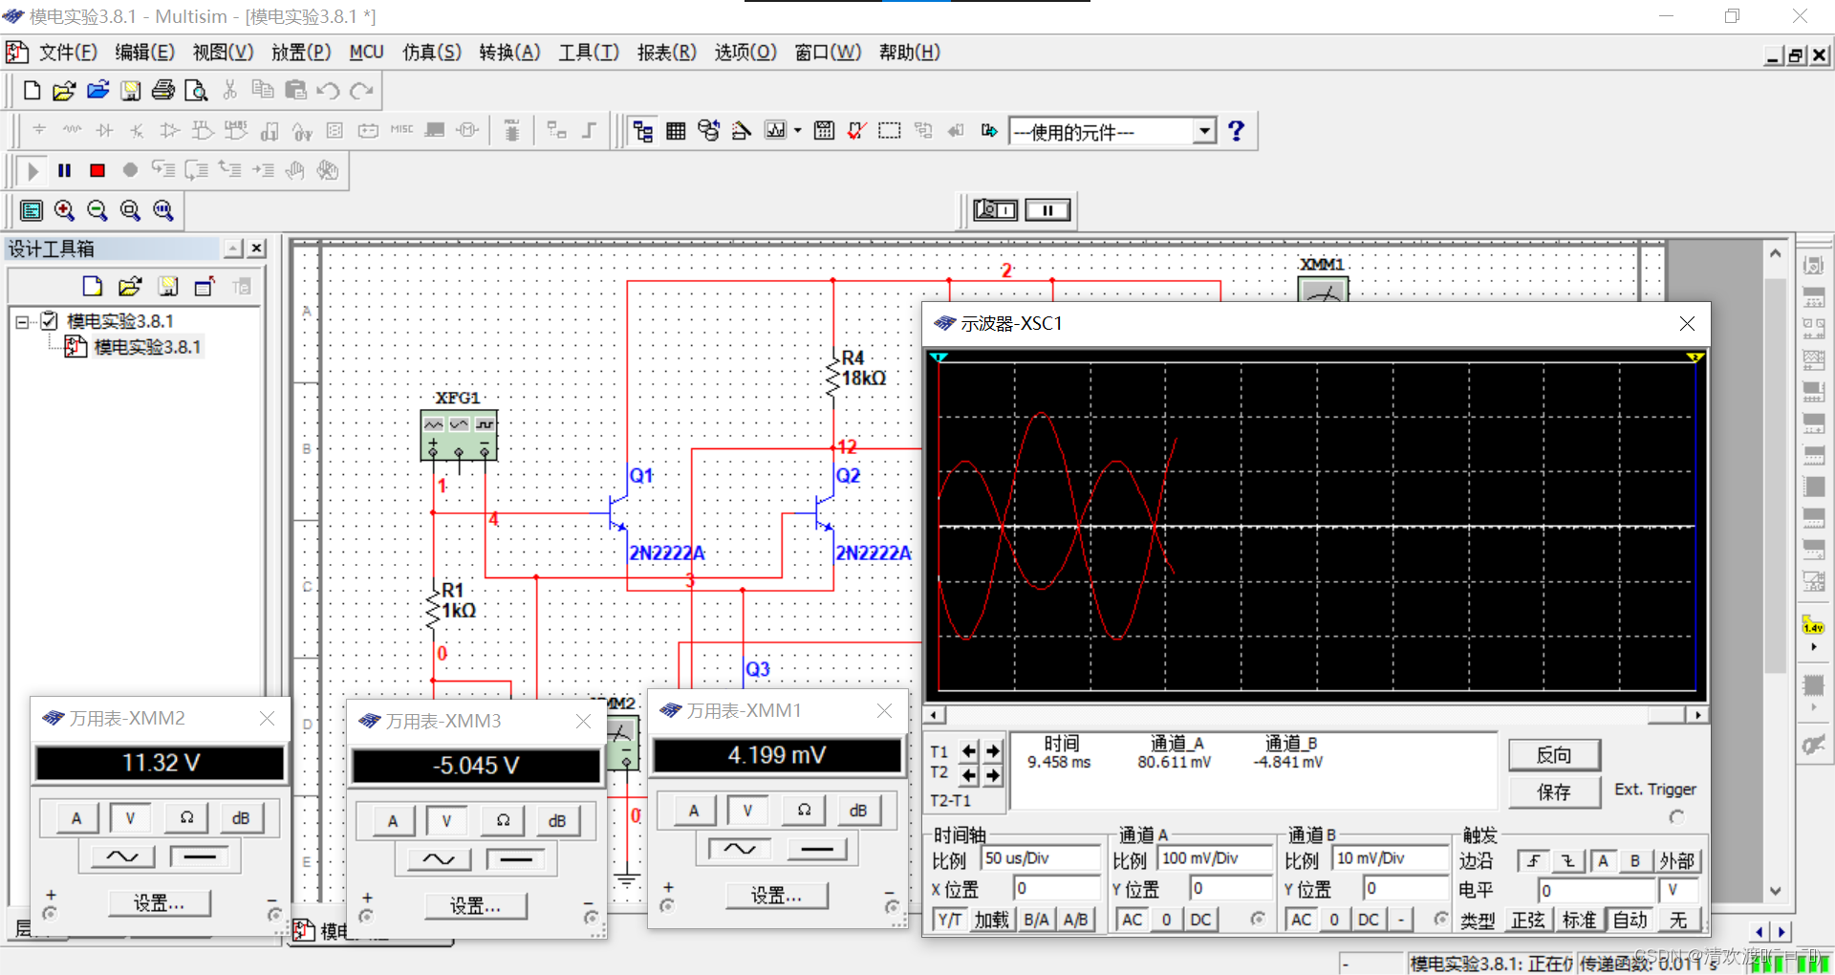
Task: Click the 反向 button in oscilloscope panel
Action: (x=1553, y=755)
